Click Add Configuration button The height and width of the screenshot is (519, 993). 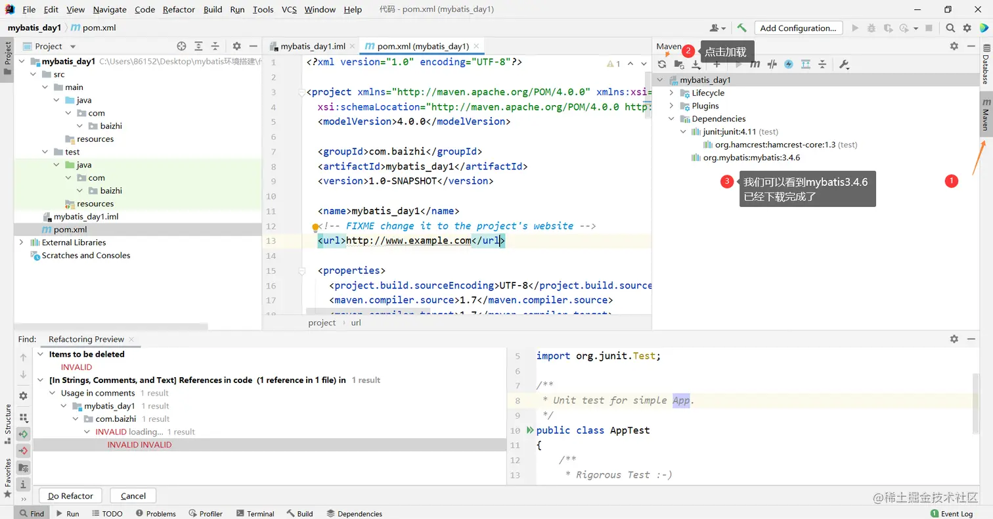798,28
